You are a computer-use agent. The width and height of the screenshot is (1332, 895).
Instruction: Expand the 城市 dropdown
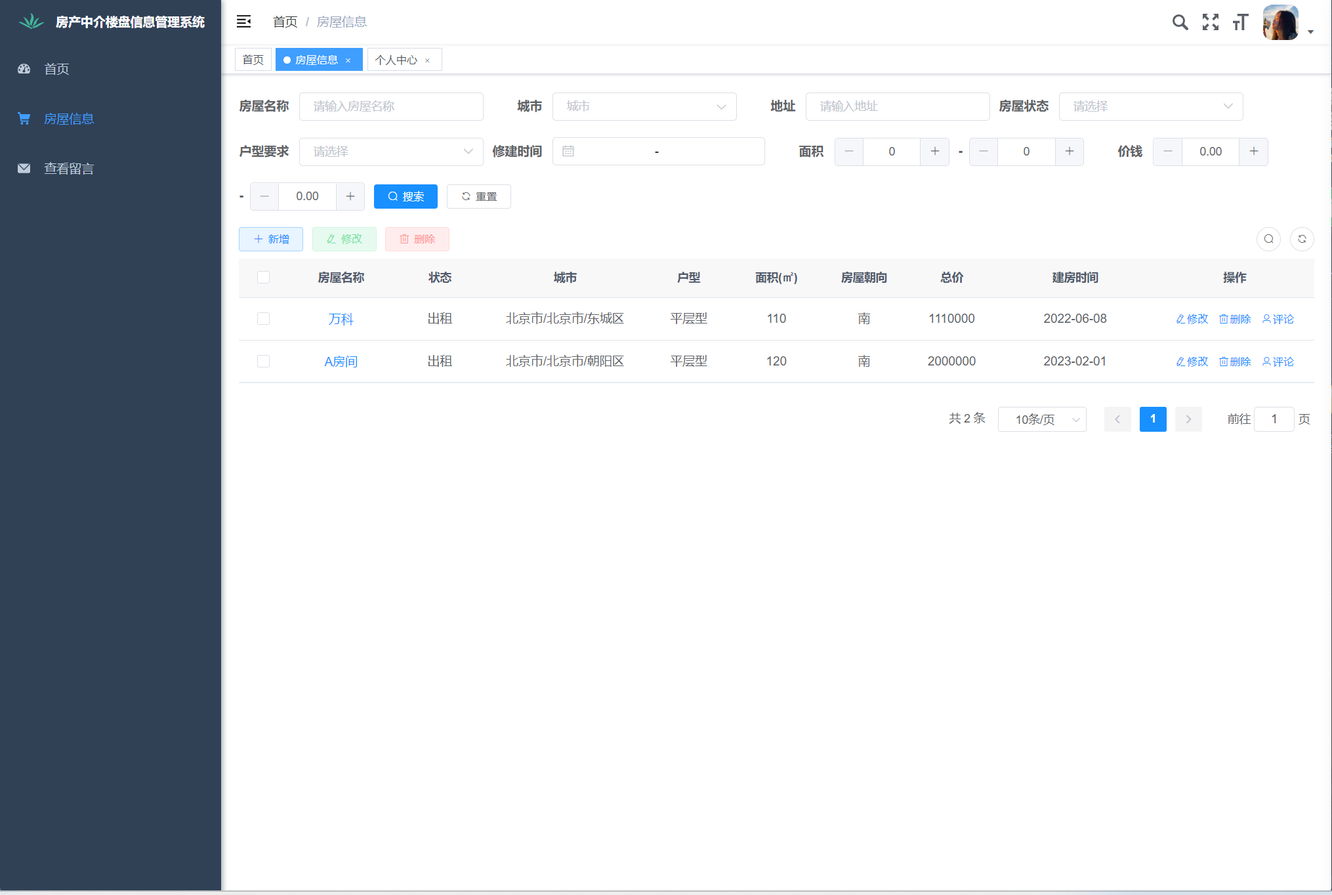point(644,106)
